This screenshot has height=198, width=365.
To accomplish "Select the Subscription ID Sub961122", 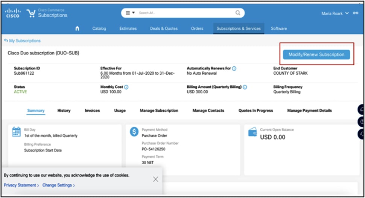I will click(24, 73).
